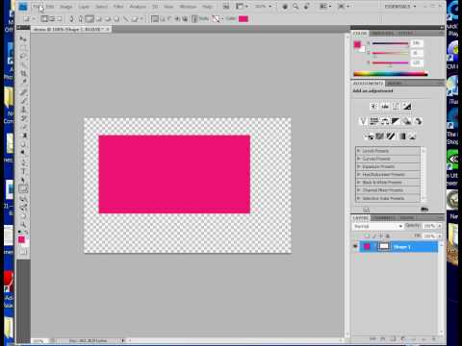Select the Zoom tool in the toolbox
Image resolution: width=462 pixels, height=346 pixels.
[23, 224]
